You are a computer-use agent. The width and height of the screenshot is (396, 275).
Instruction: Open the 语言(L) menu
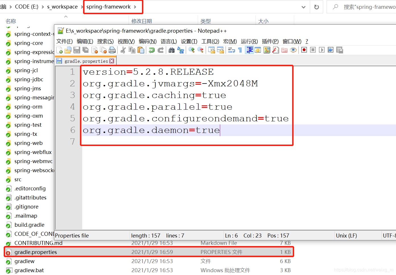[x=169, y=41]
